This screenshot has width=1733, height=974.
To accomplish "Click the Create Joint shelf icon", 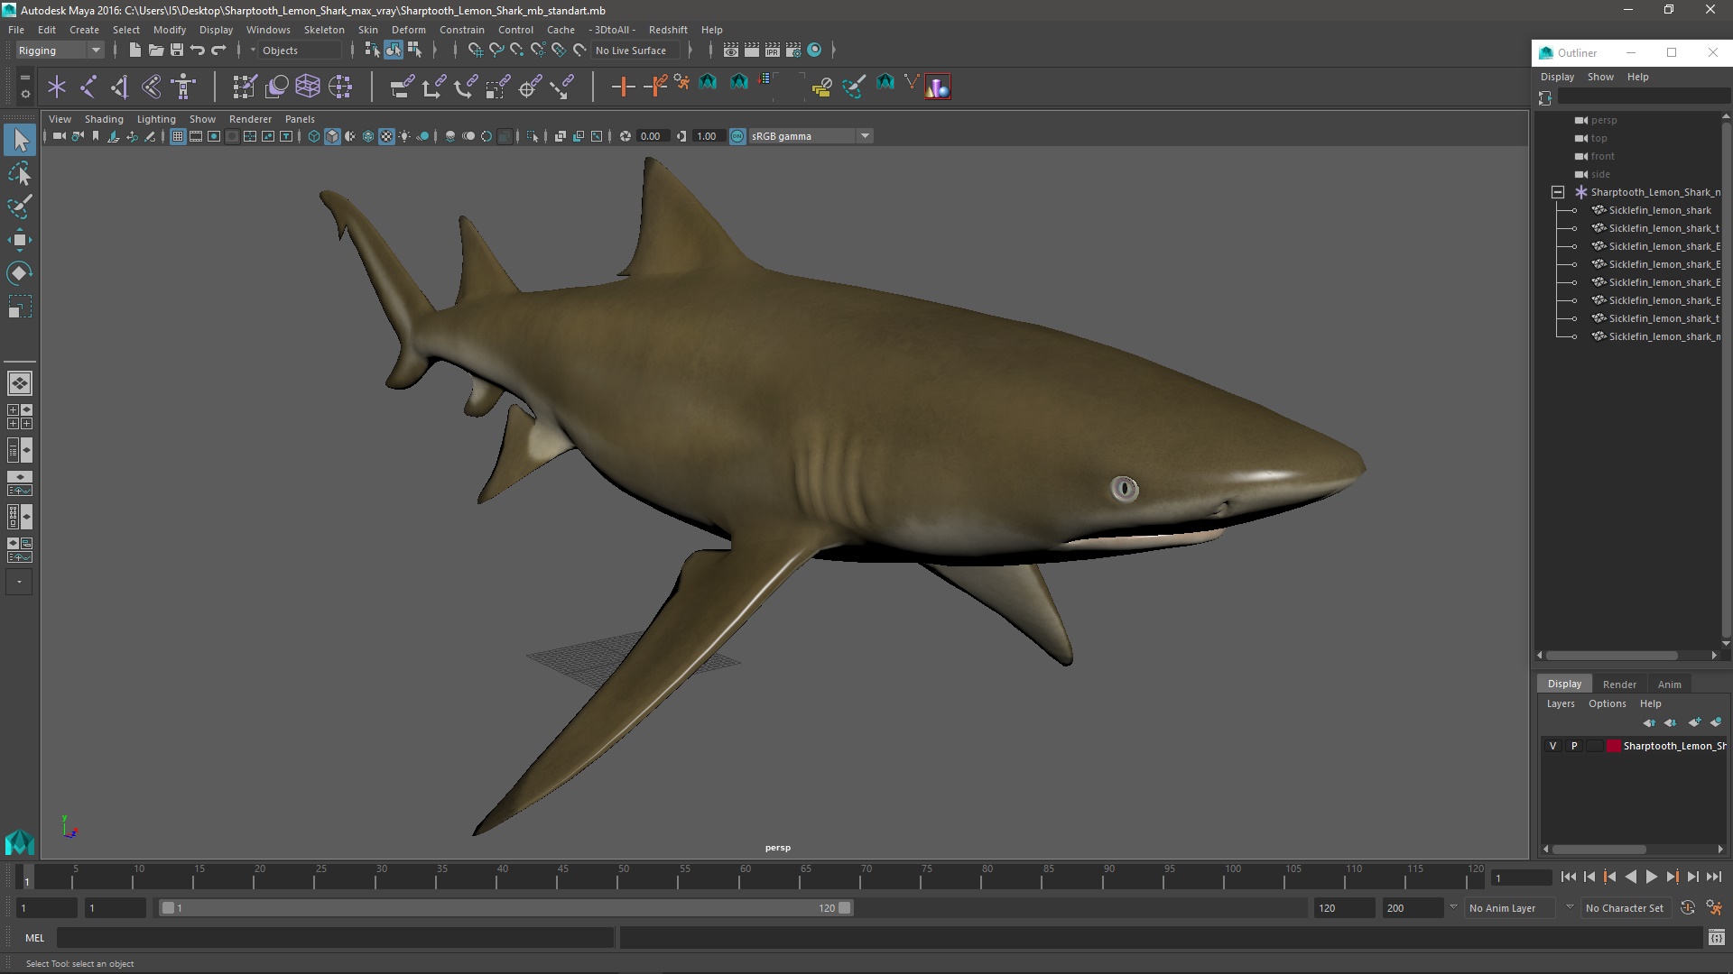I will 88,87.
